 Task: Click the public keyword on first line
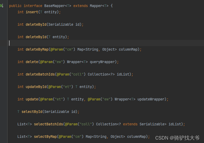click(15, 6)
